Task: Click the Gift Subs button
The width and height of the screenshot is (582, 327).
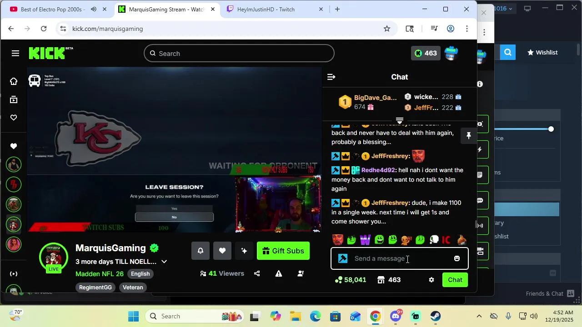Action: (283, 251)
